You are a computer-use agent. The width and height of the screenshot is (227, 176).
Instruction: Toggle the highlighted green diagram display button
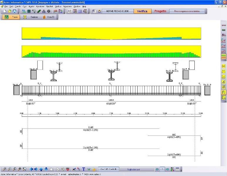tap(223, 56)
